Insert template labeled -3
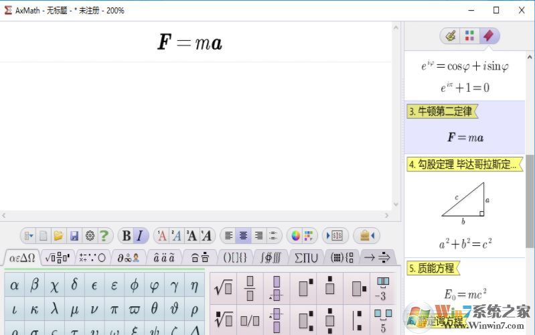This screenshot has height=335, width=535. 383,288
